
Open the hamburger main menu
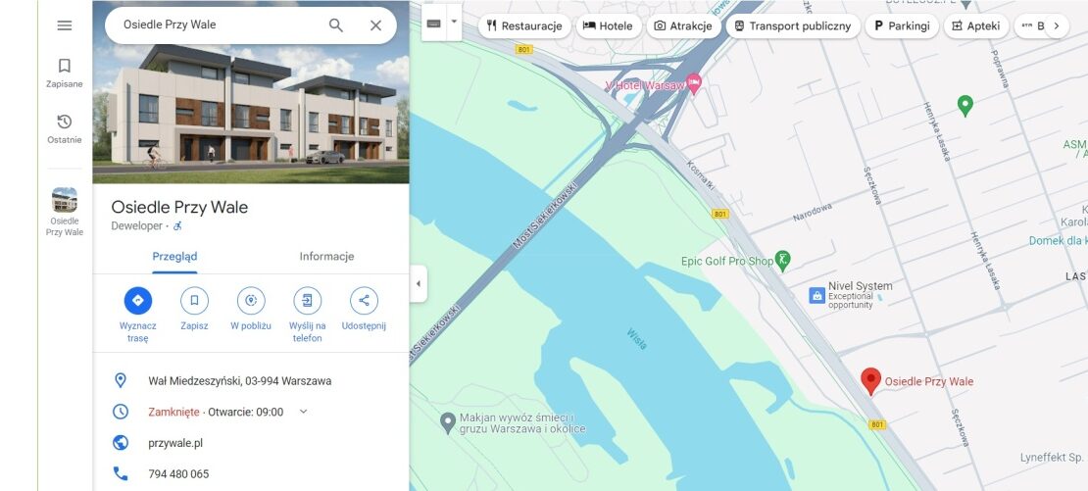(65, 25)
